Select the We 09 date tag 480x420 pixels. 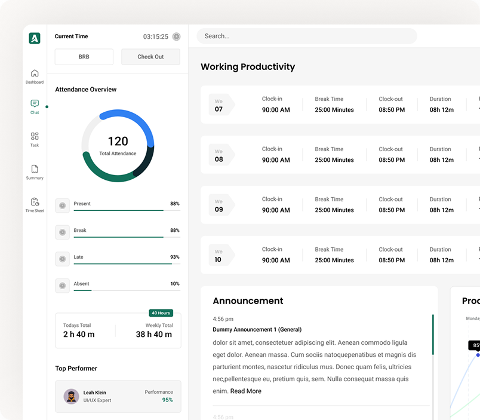(x=221, y=205)
